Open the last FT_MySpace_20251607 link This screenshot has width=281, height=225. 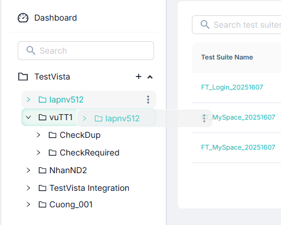coord(238,147)
